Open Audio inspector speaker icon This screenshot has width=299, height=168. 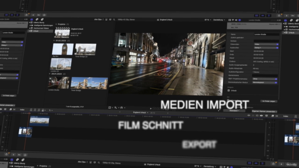tap(236, 20)
